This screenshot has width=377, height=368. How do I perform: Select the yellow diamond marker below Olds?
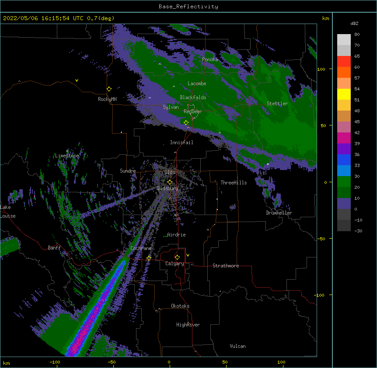[x=170, y=182]
